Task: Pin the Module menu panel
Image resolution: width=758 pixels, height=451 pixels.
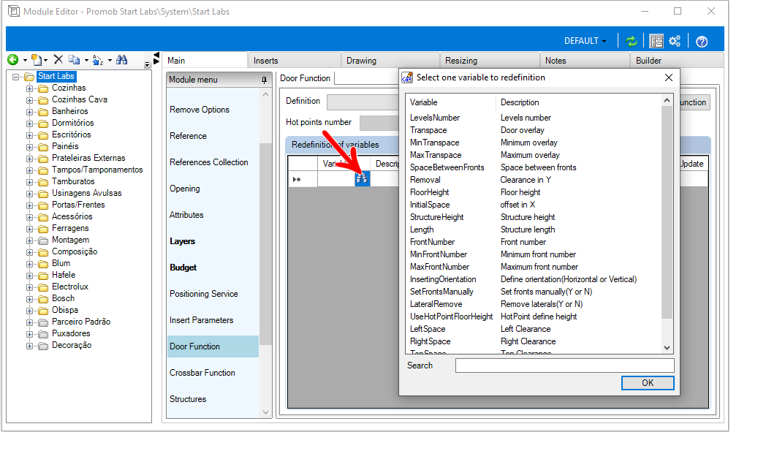Action: click(x=264, y=80)
